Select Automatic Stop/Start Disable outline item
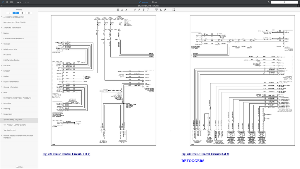This screenshot has height=169, width=300. (x=14, y=22)
